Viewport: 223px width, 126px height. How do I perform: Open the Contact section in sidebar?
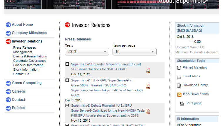[x=19, y=100]
